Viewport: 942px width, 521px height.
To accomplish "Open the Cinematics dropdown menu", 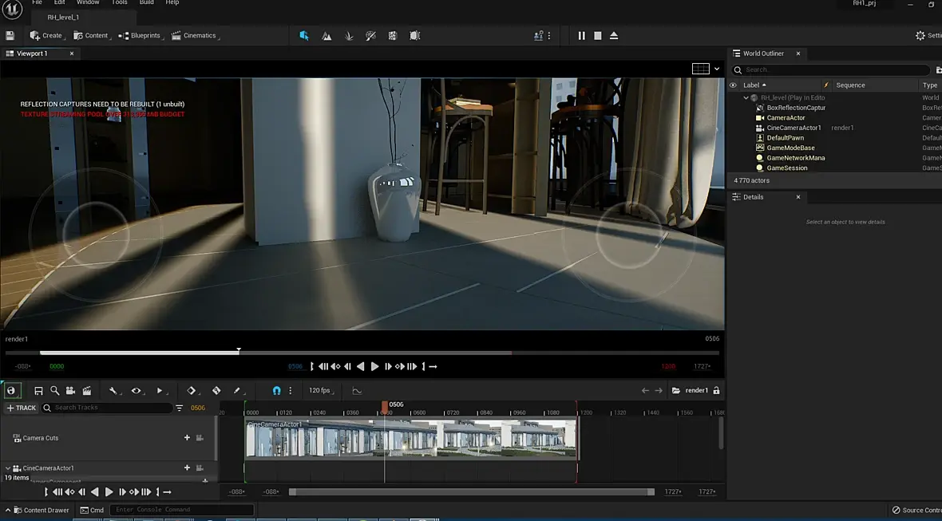I will pos(196,36).
